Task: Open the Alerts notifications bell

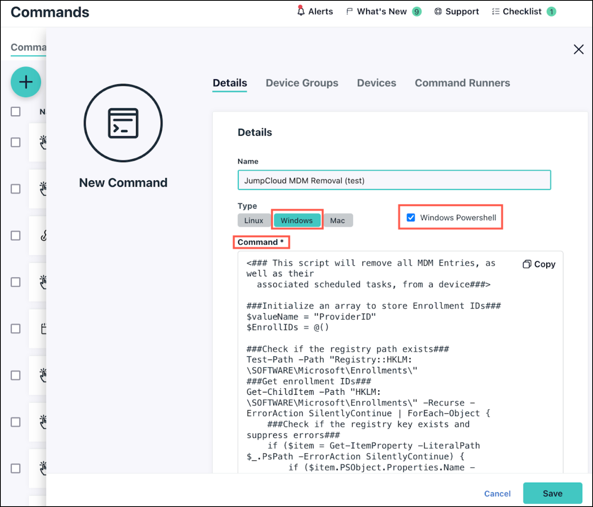Action: click(x=315, y=11)
